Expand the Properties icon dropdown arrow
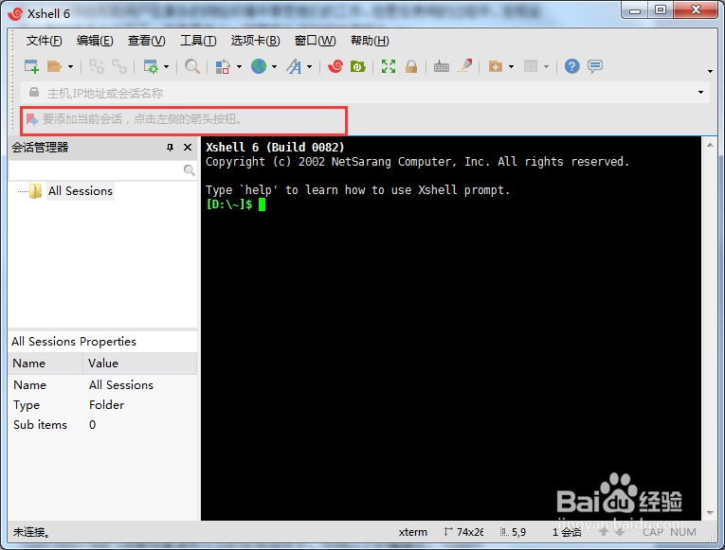 167,67
